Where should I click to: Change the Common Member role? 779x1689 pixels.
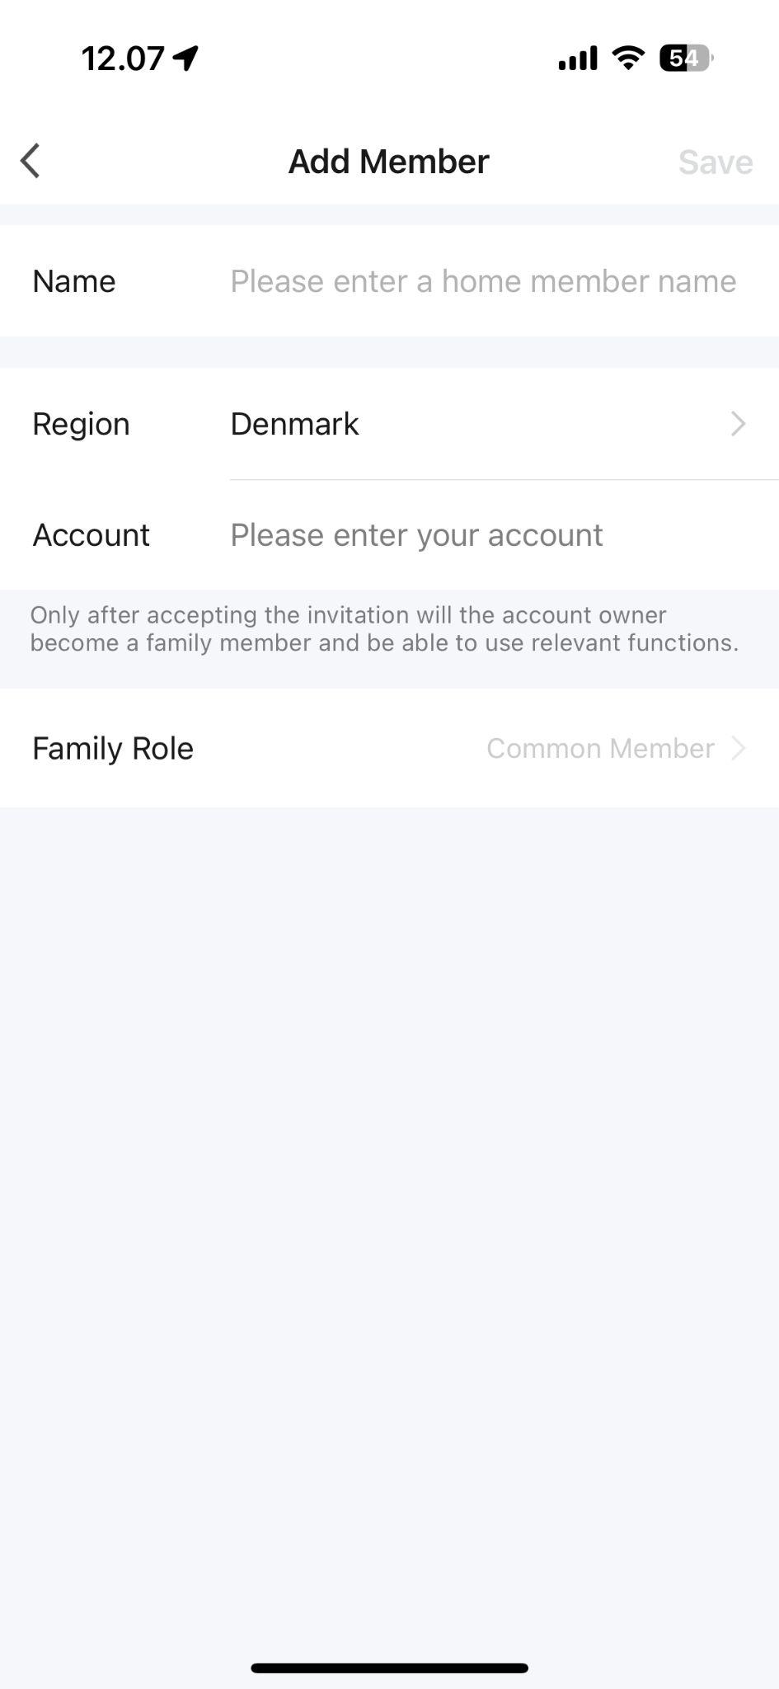[600, 748]
